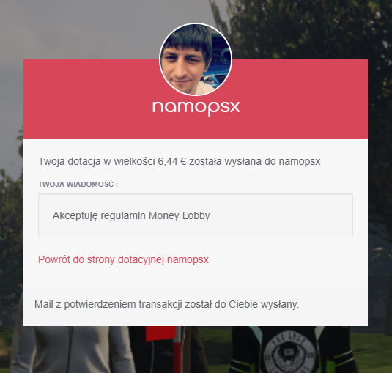392x373 pixels.
Task: Click the Money Lobby words in the message
Action: 179,215
